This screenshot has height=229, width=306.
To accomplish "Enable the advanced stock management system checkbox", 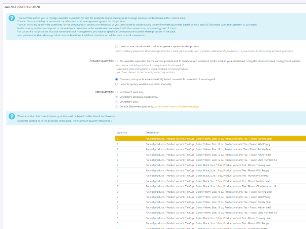I will click(117, 46).
